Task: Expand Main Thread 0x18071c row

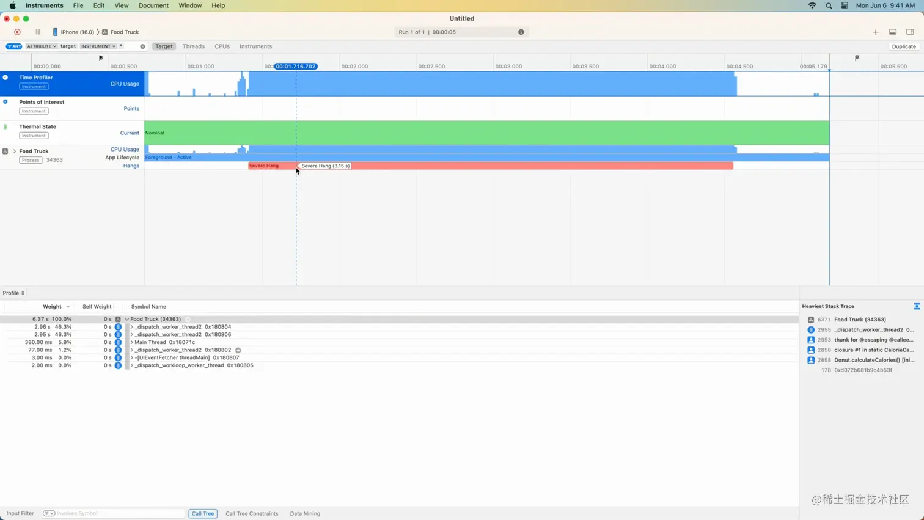Action: tap(131, 342)
